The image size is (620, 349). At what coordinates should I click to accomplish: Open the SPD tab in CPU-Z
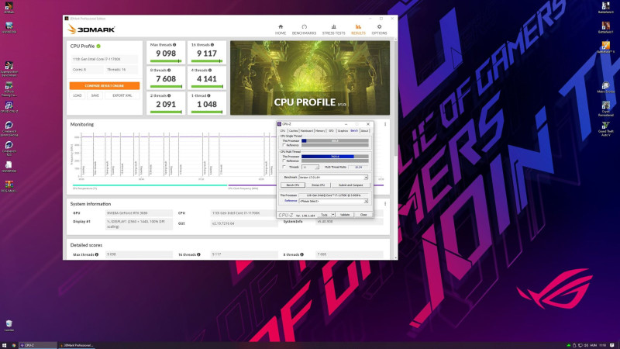tap(332, 130)
